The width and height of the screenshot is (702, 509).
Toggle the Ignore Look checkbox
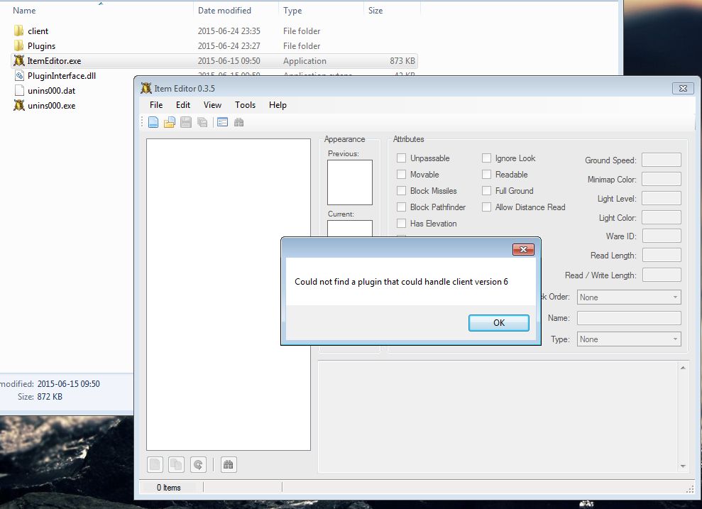[x=487, y=158]
